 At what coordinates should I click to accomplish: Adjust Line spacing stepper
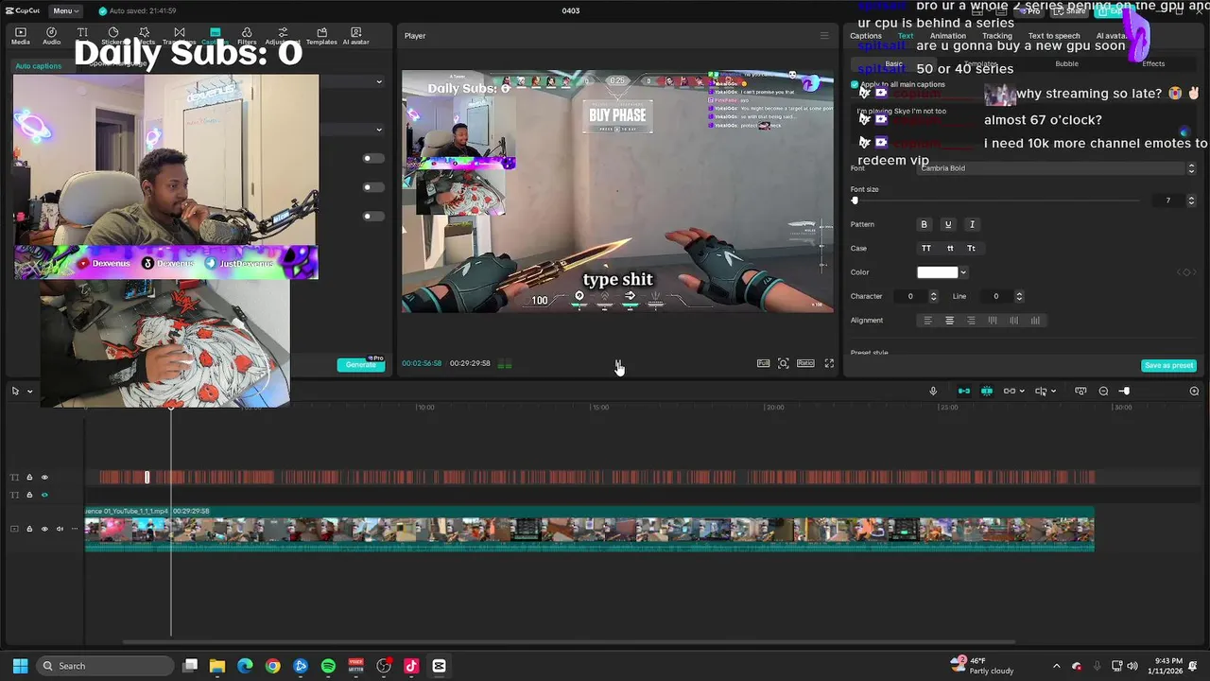[1018, 296]
